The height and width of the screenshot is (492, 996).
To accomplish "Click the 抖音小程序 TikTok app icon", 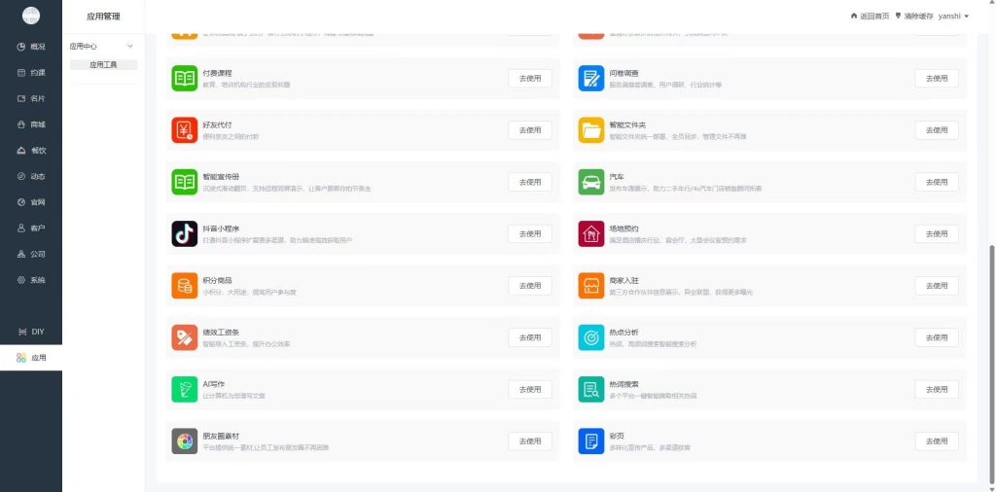I will pyautogui.click(x=184, y=233).
